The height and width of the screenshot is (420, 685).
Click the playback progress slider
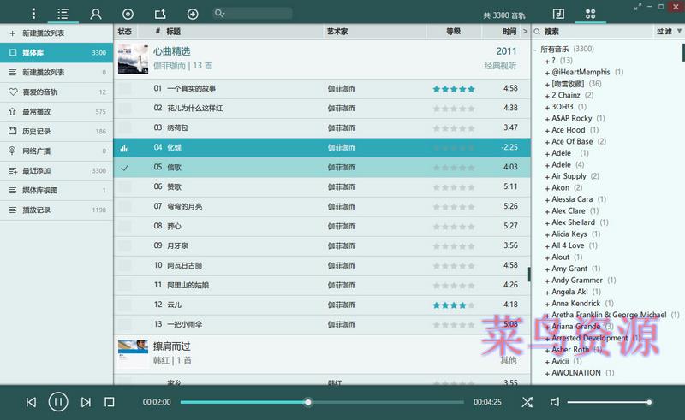[x=322, y=402]
